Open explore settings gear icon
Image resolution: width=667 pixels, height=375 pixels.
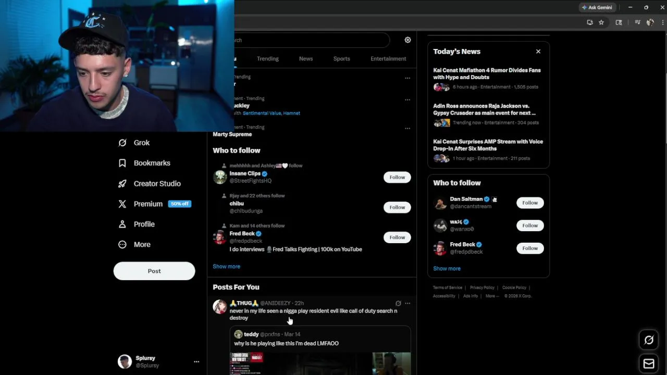click(x=407, y=40)
